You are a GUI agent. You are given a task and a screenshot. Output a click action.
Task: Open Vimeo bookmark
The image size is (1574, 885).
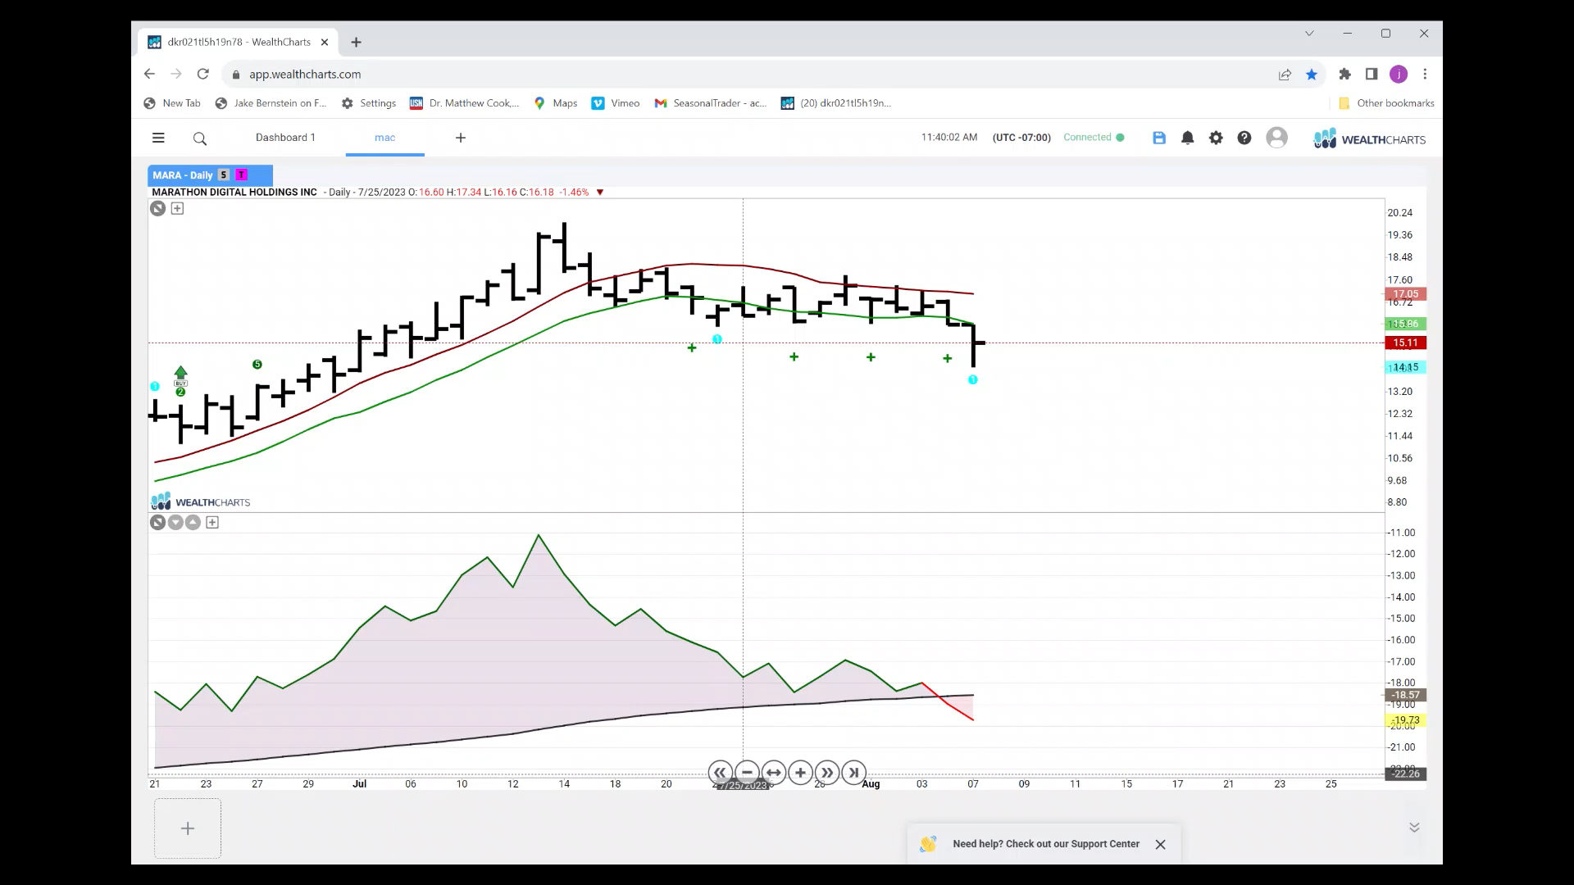616,103
